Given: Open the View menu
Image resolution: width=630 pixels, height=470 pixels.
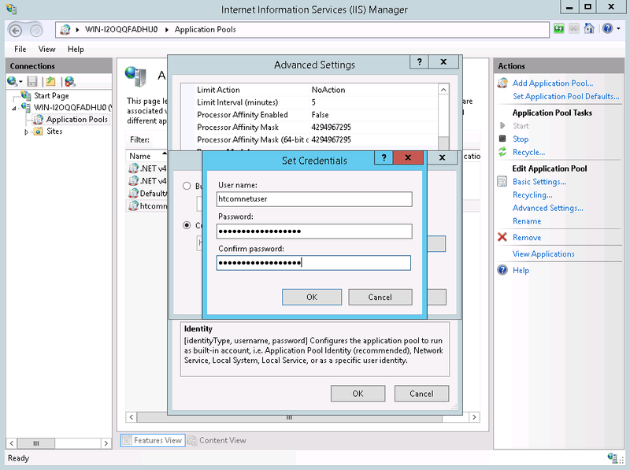Looking at the screenshot, I should tap(46, 49).
